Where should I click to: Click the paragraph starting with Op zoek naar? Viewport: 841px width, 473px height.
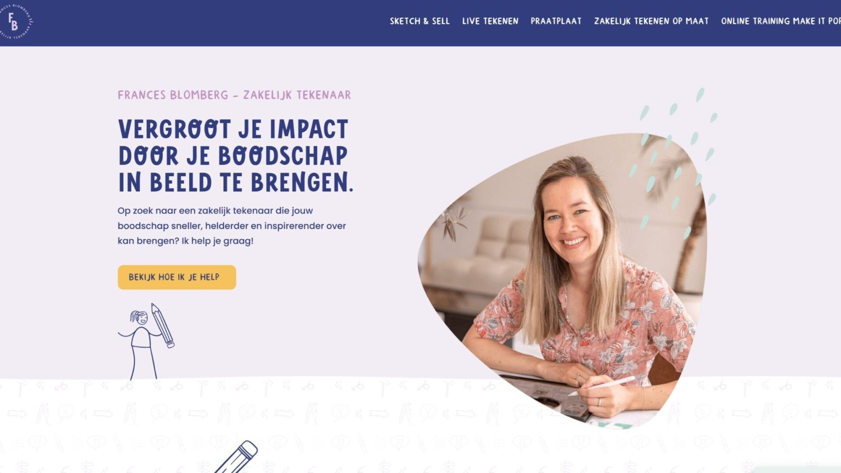[232, 226]
